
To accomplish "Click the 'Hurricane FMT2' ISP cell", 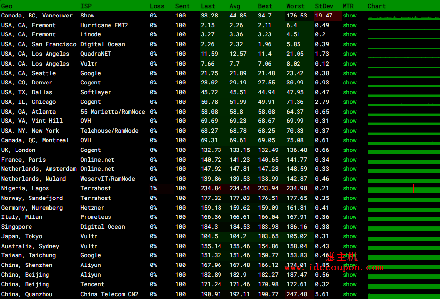I will tap(104, 25).
